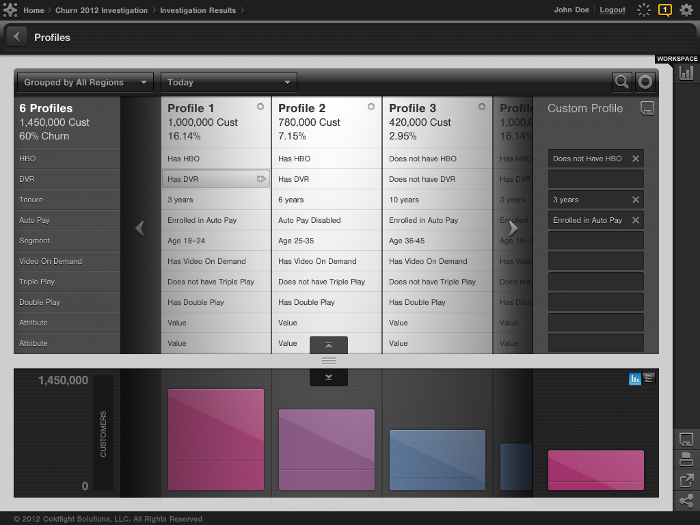Click the notification bubble showing 1
700x525 pixels.
(664, 10)
